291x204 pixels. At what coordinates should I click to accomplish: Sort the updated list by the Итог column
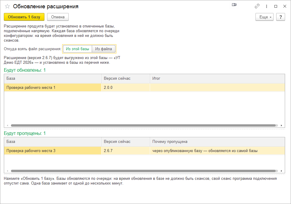[x=217, y=79]
